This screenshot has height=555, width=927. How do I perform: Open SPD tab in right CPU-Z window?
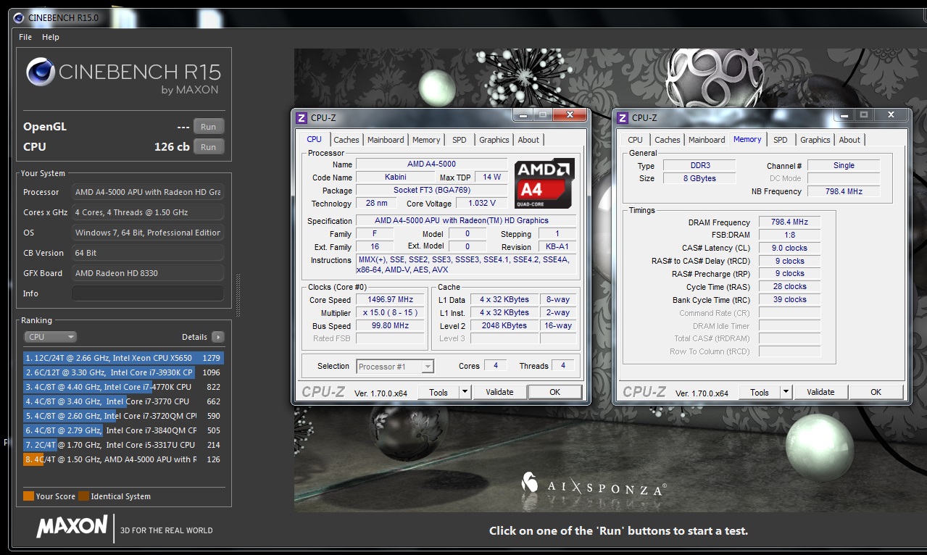781,140
